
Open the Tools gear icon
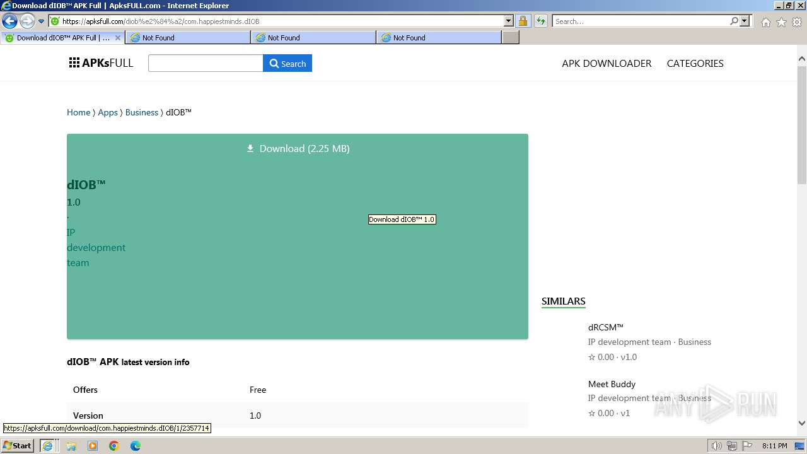[797, 22]
